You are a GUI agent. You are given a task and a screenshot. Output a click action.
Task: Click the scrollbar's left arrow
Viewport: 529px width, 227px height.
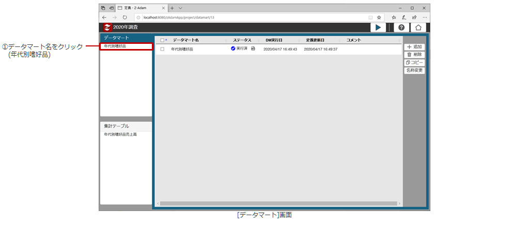158,203
